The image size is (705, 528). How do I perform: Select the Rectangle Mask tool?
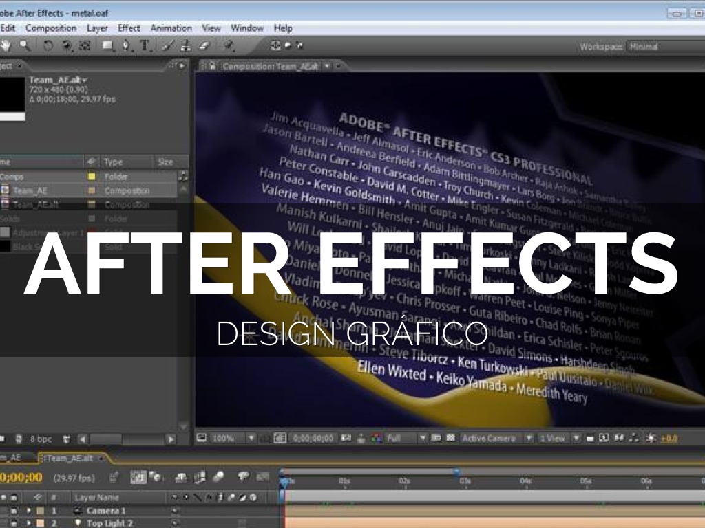tap(107, 46)
